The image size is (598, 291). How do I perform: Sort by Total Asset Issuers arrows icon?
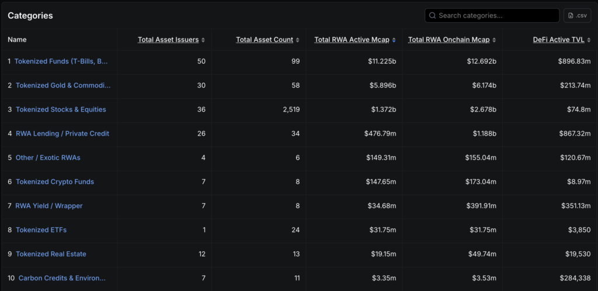[x=204, y=40]
